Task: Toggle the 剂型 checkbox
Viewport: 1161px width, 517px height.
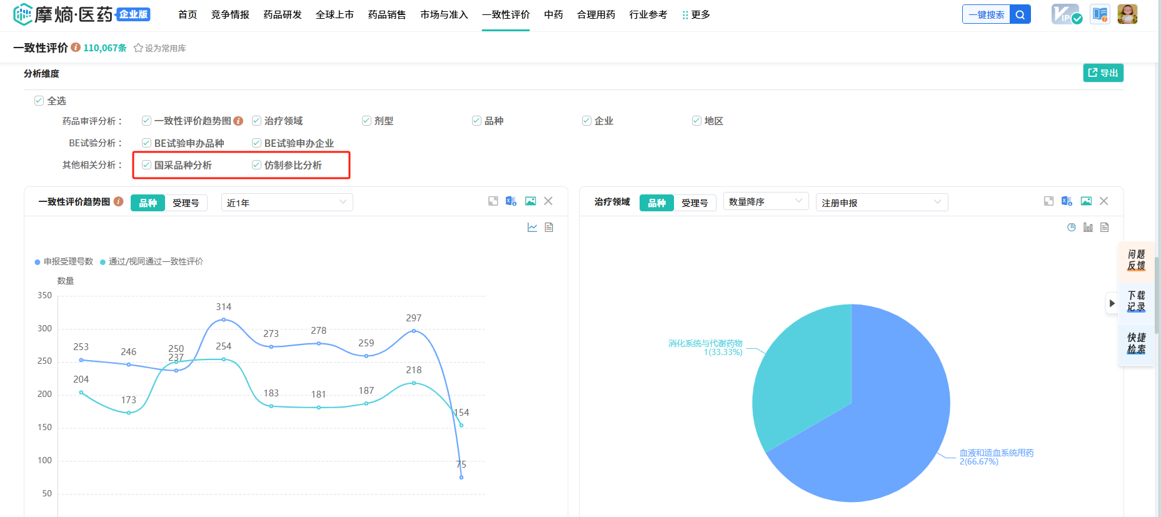Action: 366,121
